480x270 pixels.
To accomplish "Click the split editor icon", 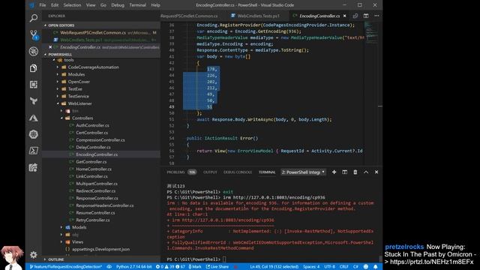I will coord(366,16).
